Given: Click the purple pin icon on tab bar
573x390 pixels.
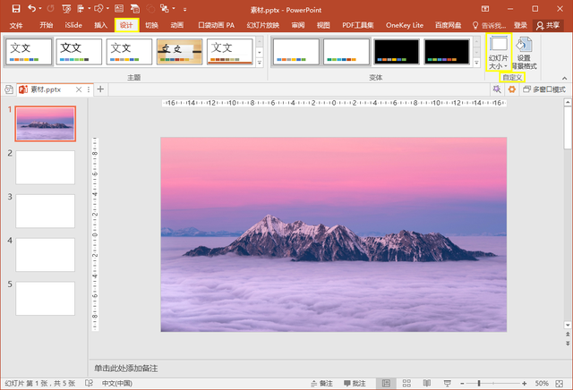Looking at the screenshot, I should [x=497, y=89].
